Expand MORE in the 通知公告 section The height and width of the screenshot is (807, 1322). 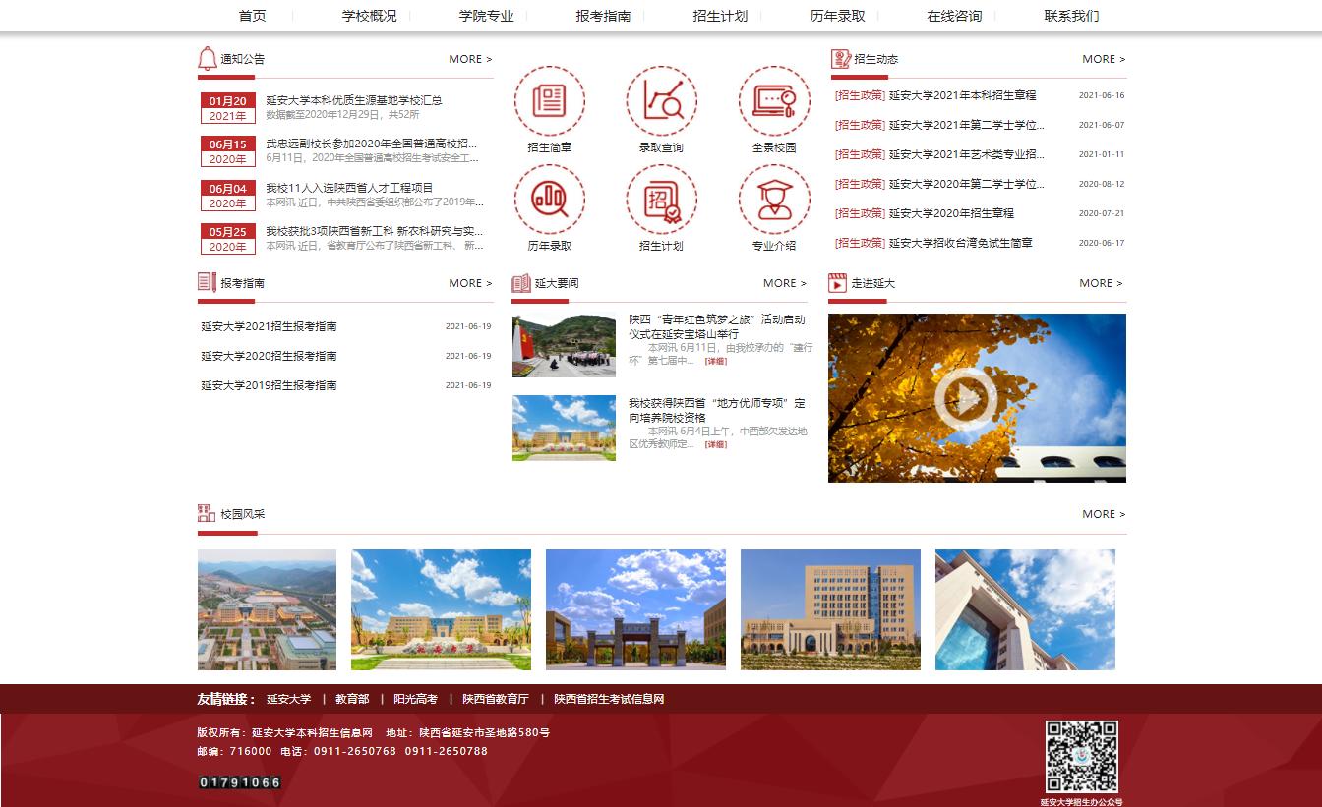470,59
